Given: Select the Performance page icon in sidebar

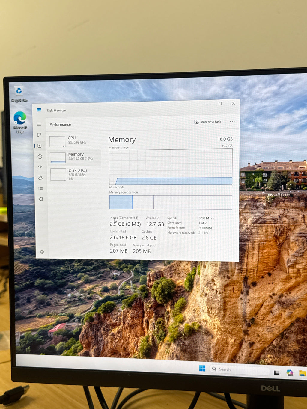Looking at the screenshot, I should [x=40, y=146].
